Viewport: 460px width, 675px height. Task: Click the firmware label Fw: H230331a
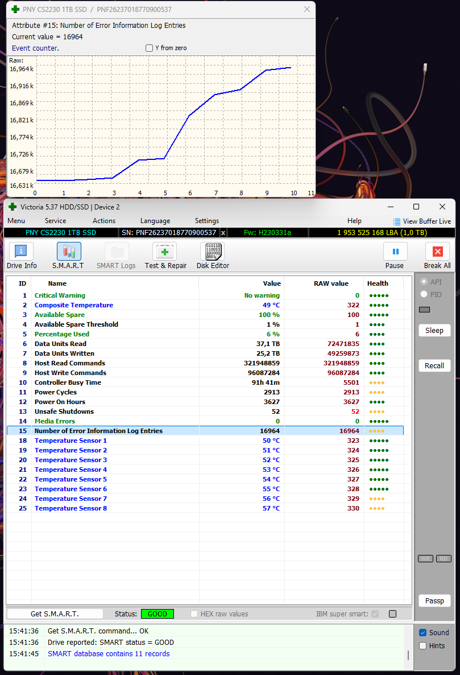[x=267, y=233]
